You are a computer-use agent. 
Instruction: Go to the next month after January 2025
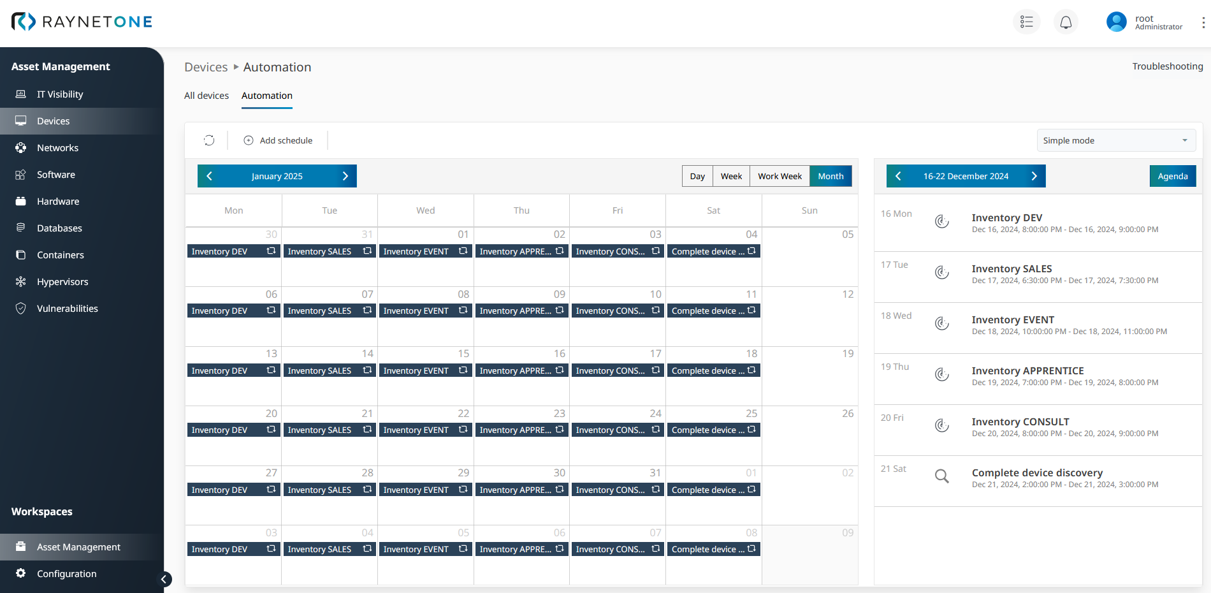coord(345,177)
